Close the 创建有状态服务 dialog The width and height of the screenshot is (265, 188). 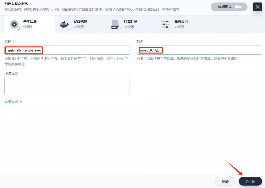click(x=257, y=7)
